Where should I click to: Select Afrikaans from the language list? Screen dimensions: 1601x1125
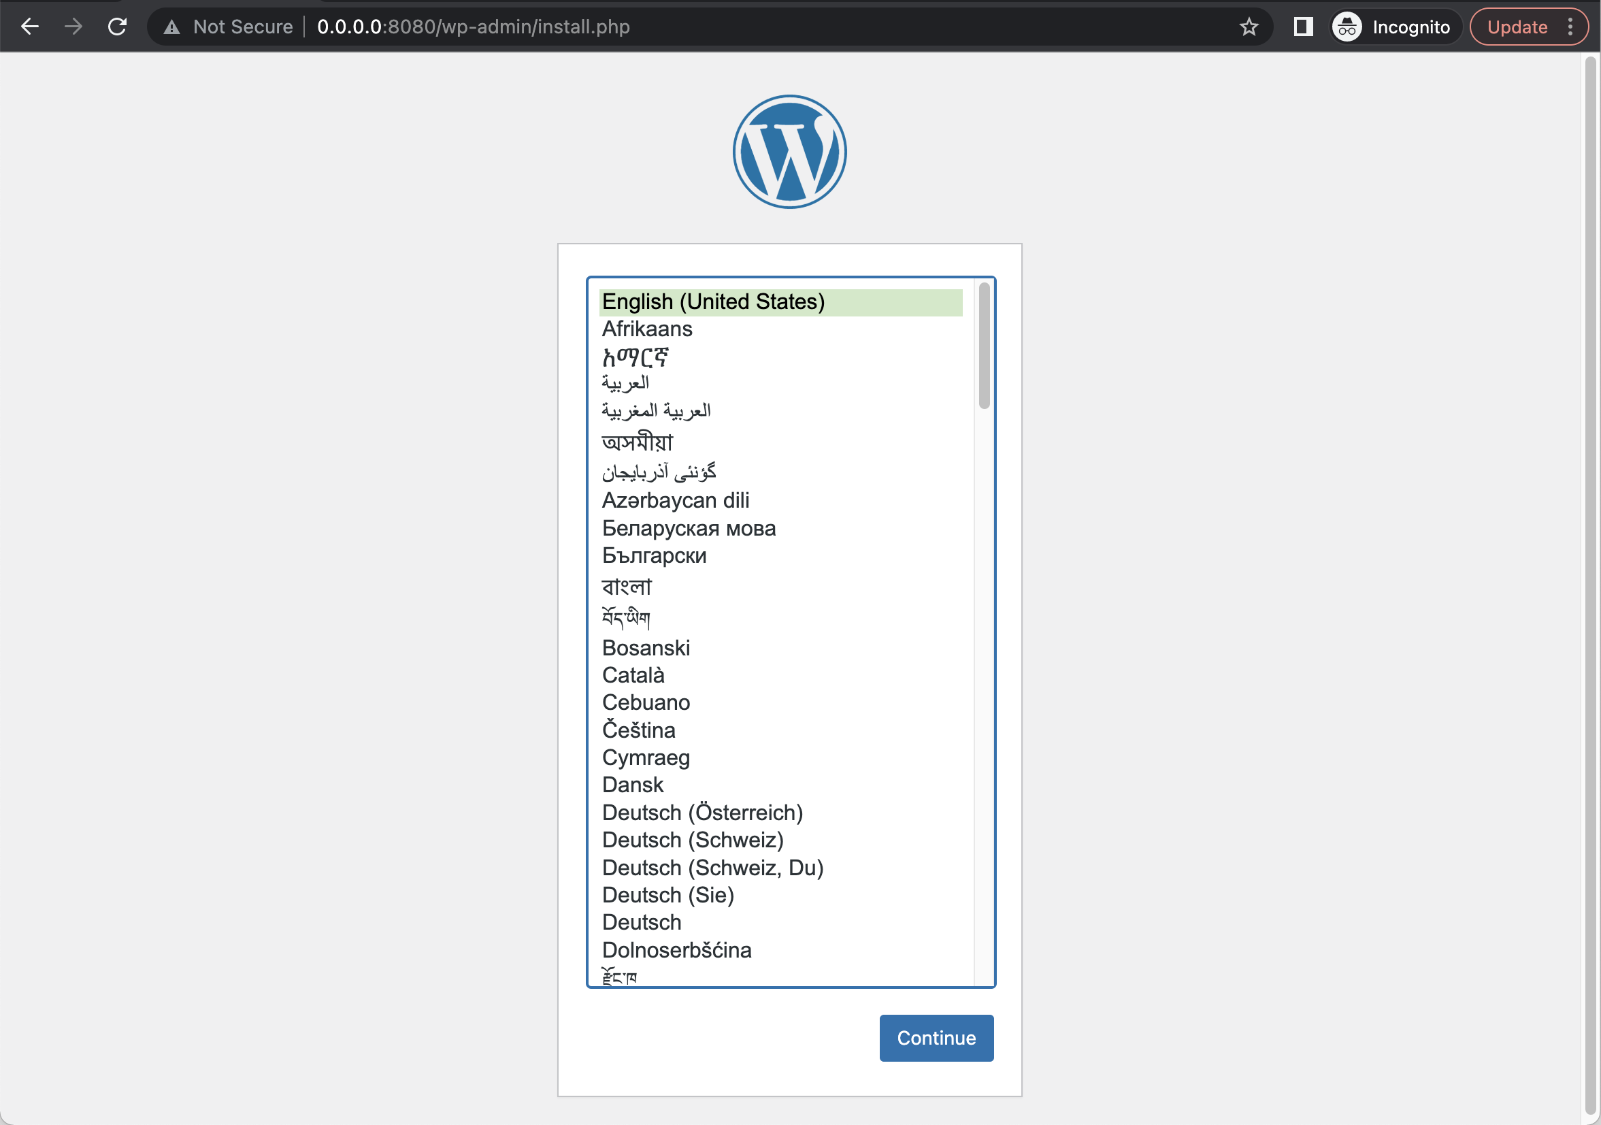pos(780,329)
